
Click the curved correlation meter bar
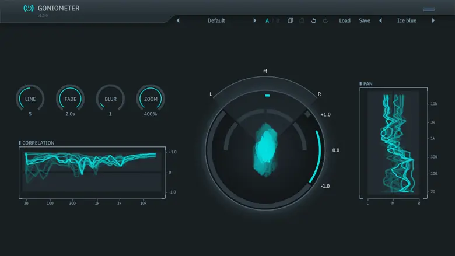[x=316, y=156]
